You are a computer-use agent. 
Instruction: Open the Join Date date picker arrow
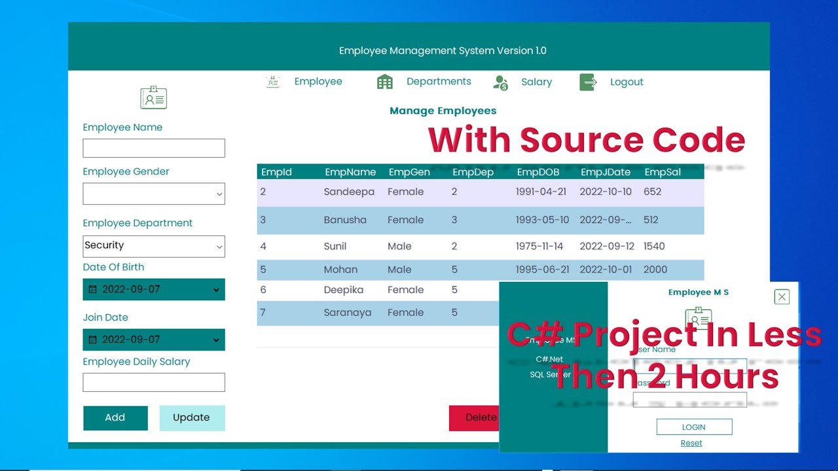(x=216, y=340)
